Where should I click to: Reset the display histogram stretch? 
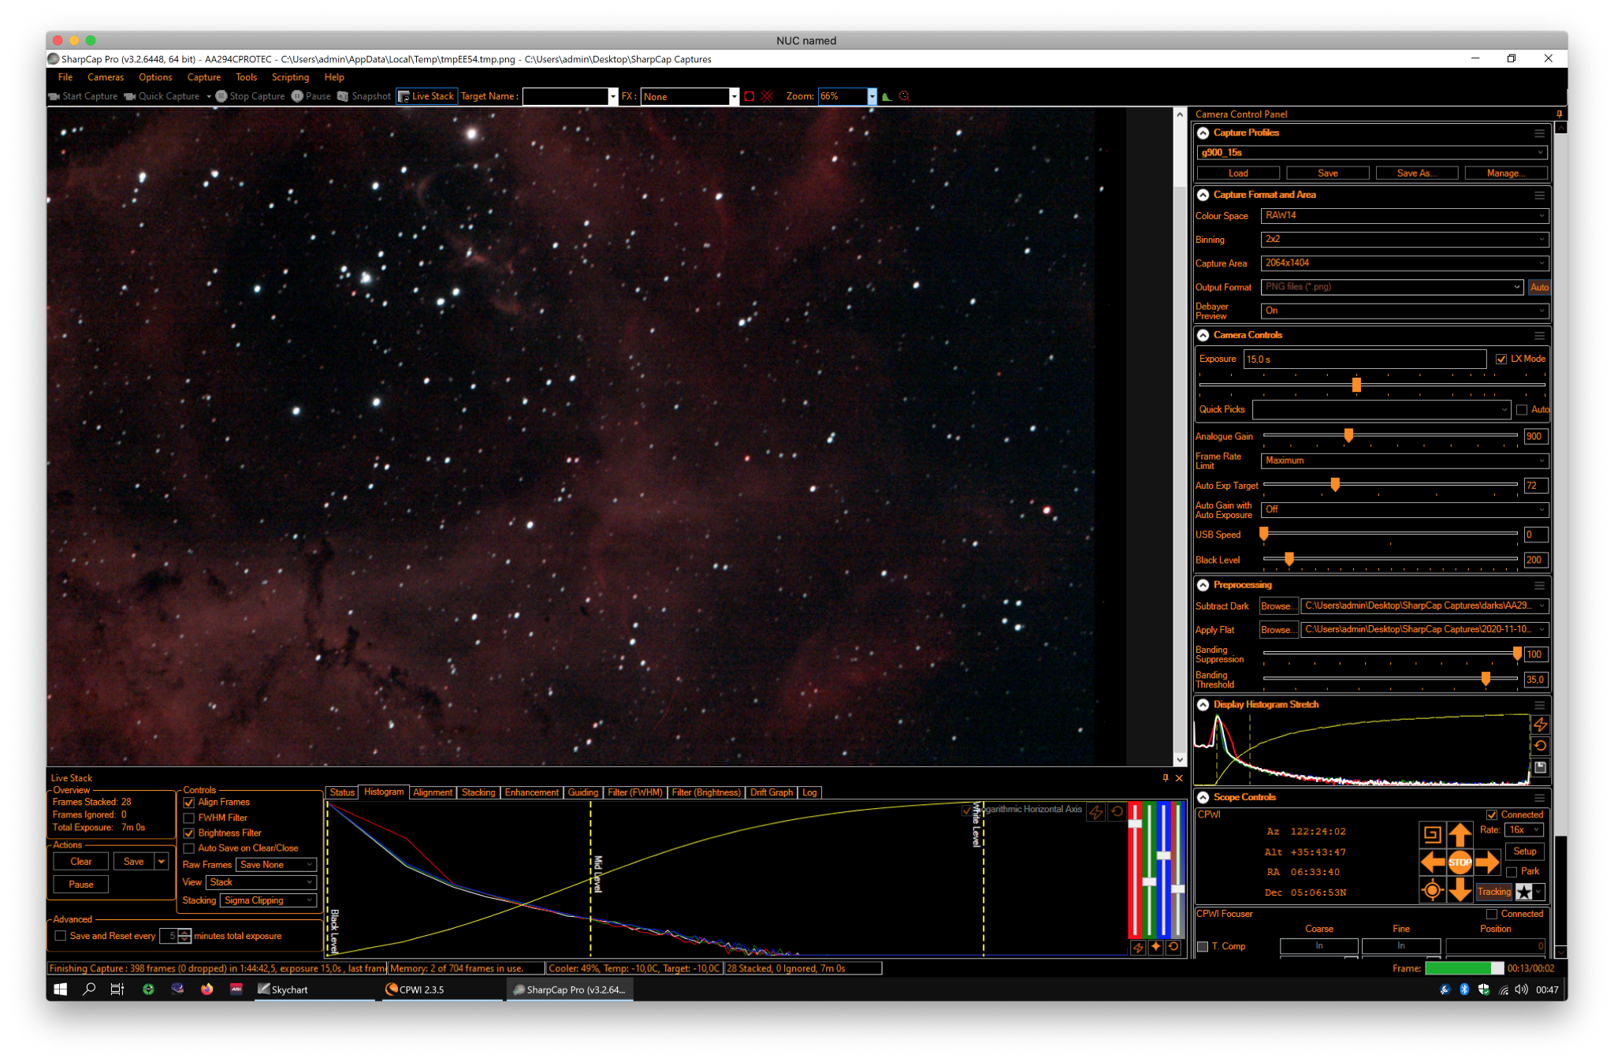[x=1540, y=745]
